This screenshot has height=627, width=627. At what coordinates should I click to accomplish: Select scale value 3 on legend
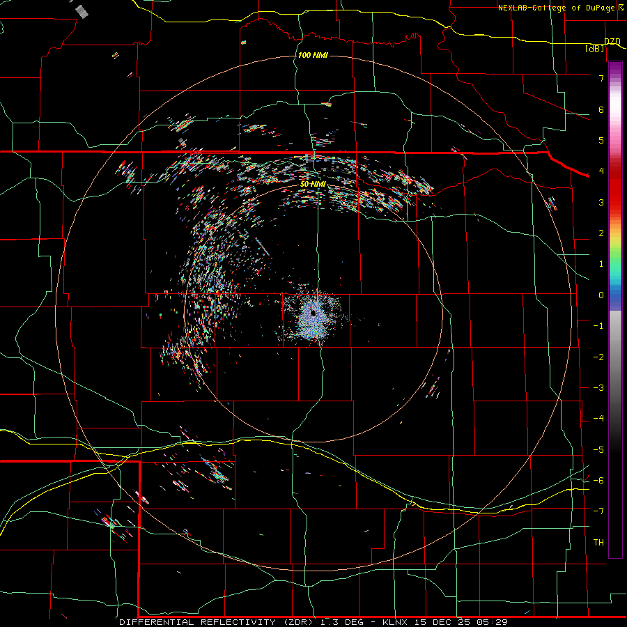coord(601,202)
